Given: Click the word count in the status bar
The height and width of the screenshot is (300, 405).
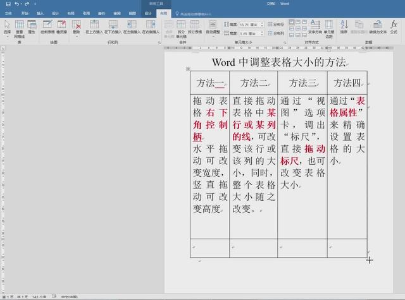Looking at the screenshot, I should coord(39,297).
